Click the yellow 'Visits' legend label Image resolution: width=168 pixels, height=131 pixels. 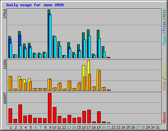pos(164,71)
